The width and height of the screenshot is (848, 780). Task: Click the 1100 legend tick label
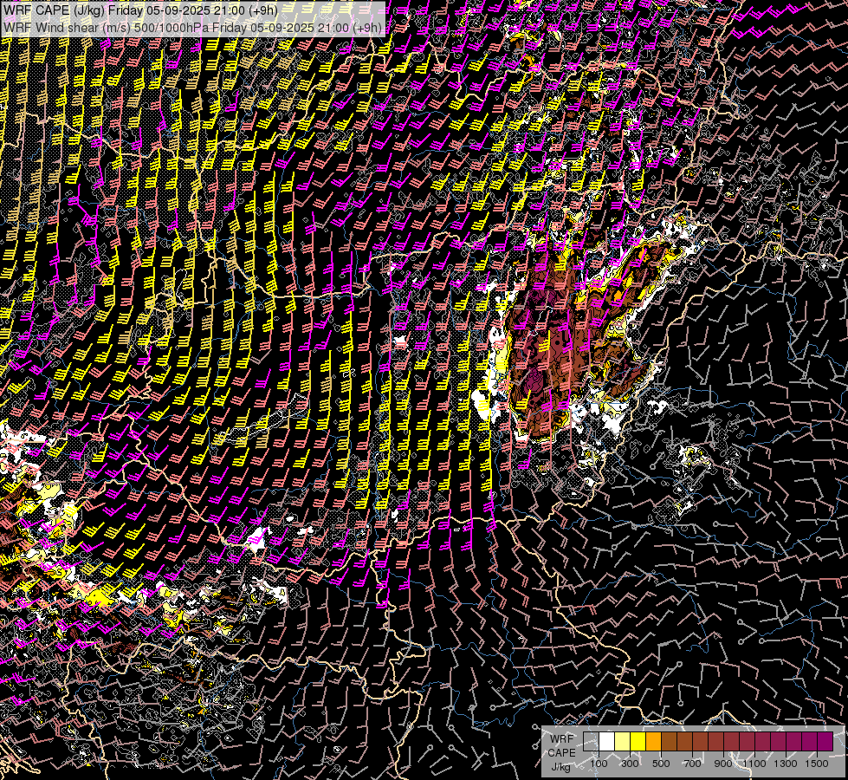click(x=754, y=764)
